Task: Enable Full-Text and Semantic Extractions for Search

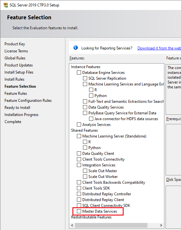Action: pyautogui.click(x=85, y=102)
